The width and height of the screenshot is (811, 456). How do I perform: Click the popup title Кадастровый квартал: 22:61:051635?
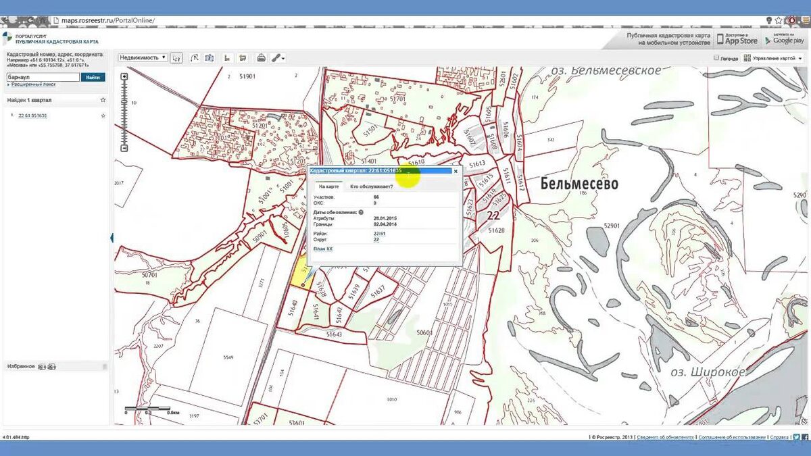355,171
